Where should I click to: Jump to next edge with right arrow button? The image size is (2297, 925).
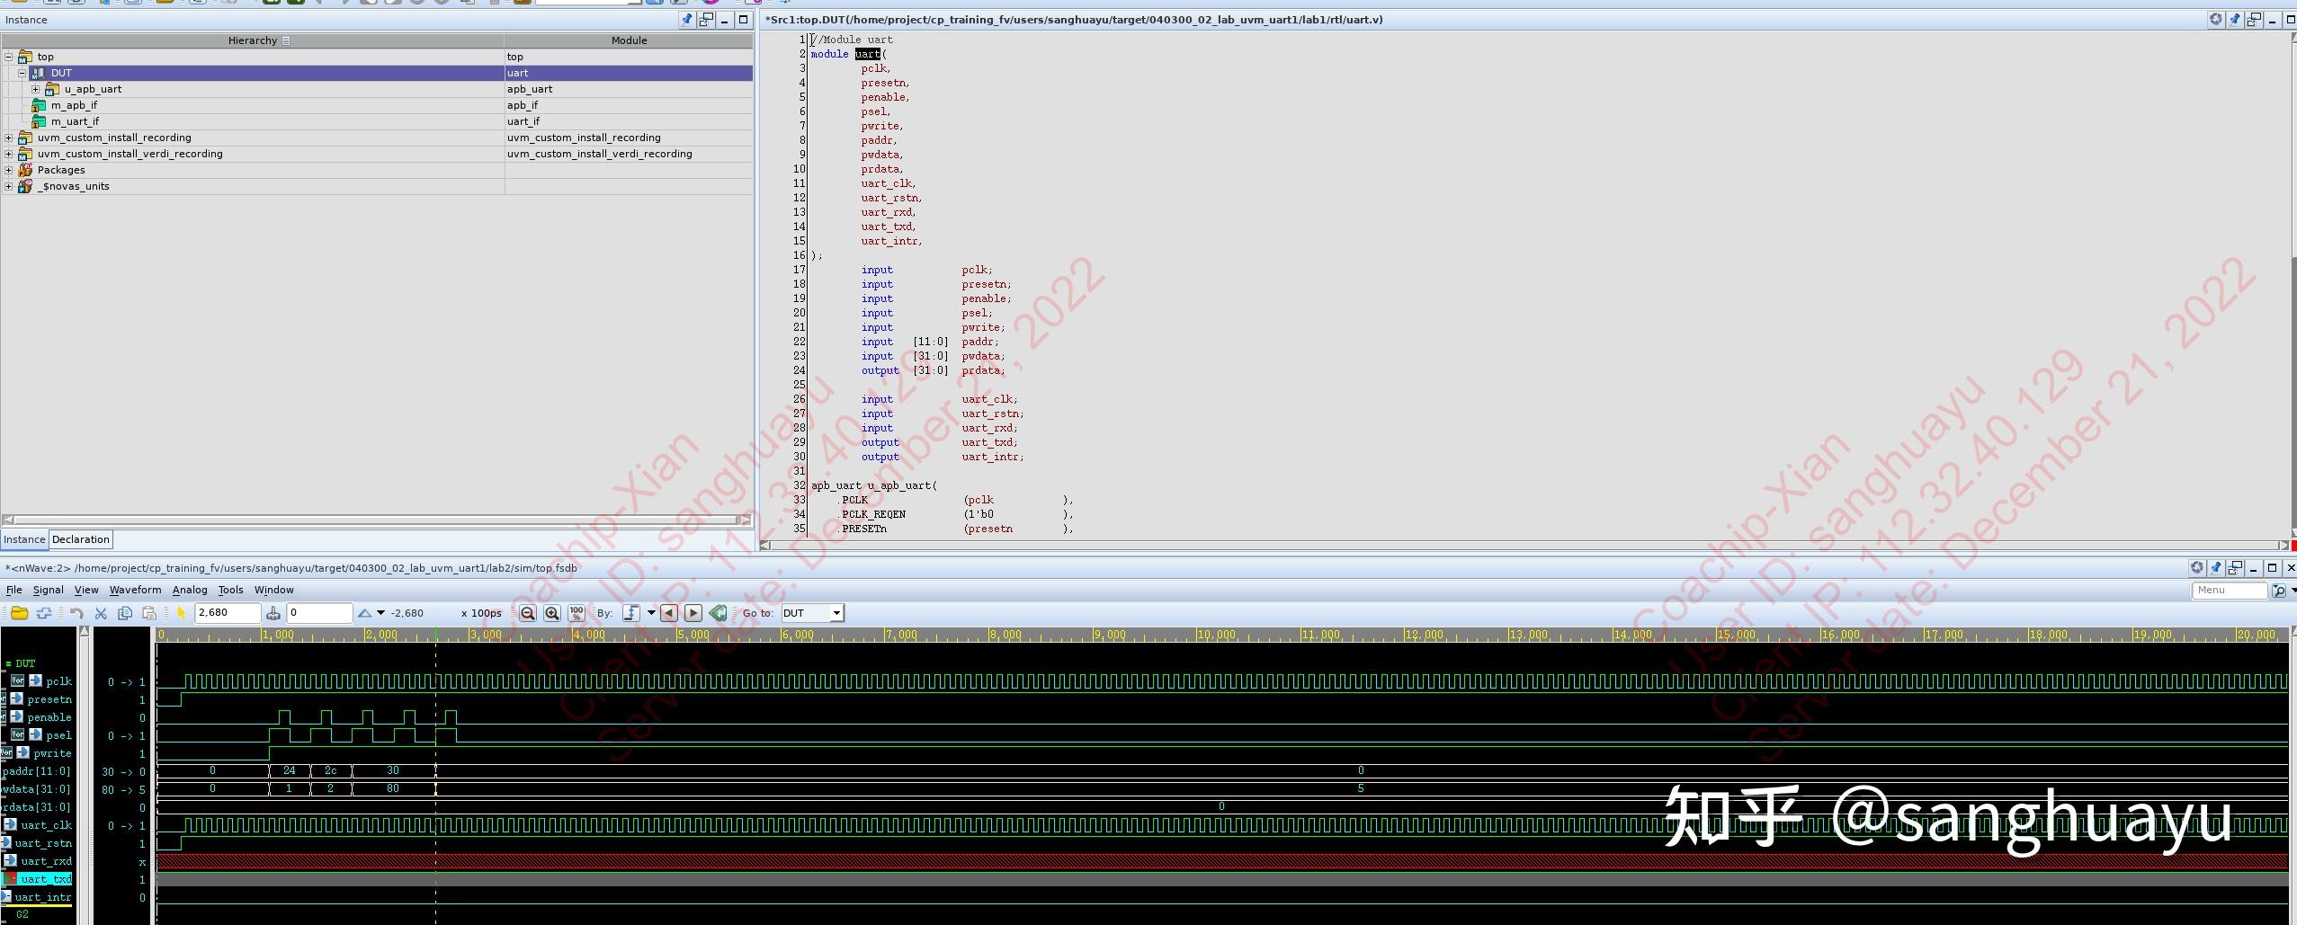click(x=693, y=613)
